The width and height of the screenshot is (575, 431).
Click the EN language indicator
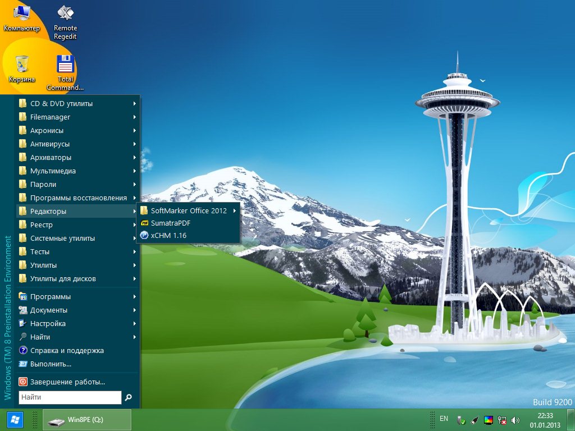pyautogui.click(x=444, y=419)
